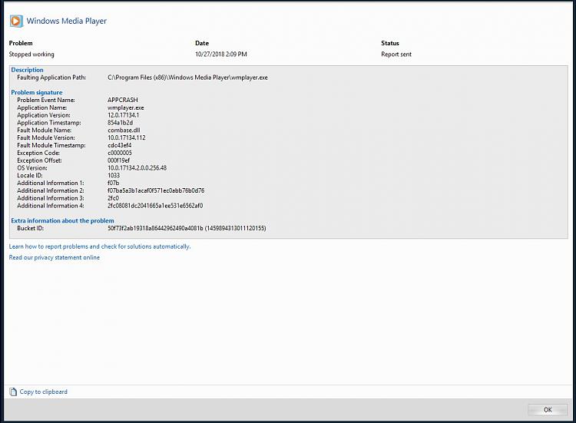Screen dimensions: 576x423
Task: Select the date 10/27/2018 2:09 PM
Action: pyautogui.click(x=220, y=55)
